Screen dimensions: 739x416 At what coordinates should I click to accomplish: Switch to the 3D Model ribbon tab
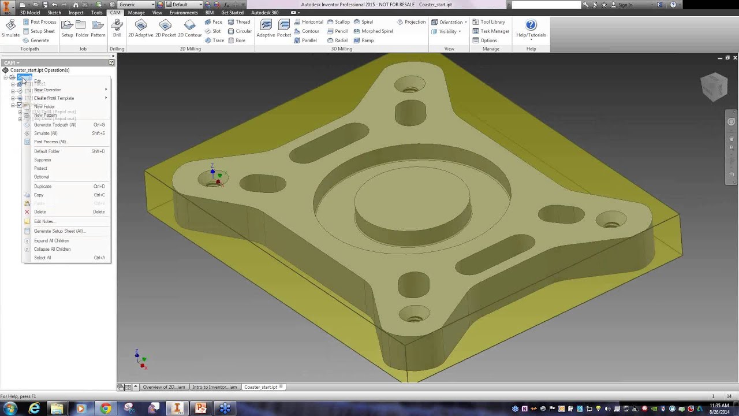(x=30, y=13)
